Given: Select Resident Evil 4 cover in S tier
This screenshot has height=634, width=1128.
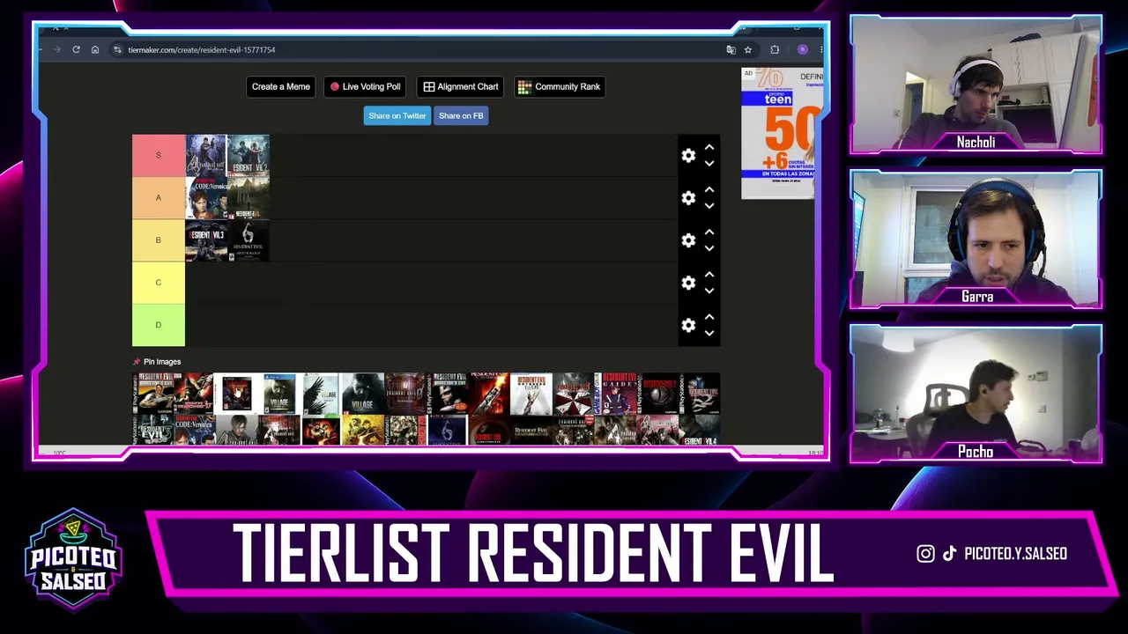Looking at the screenshot, I should click(206, 156).
